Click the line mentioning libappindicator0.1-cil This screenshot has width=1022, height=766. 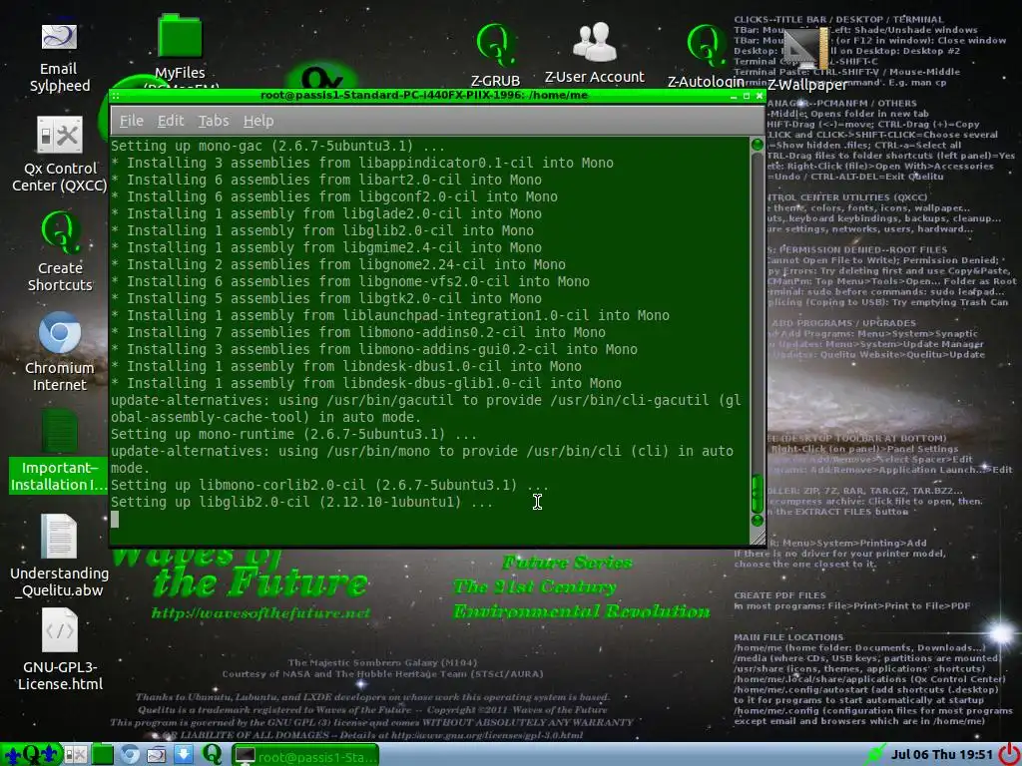coord(361,163)
